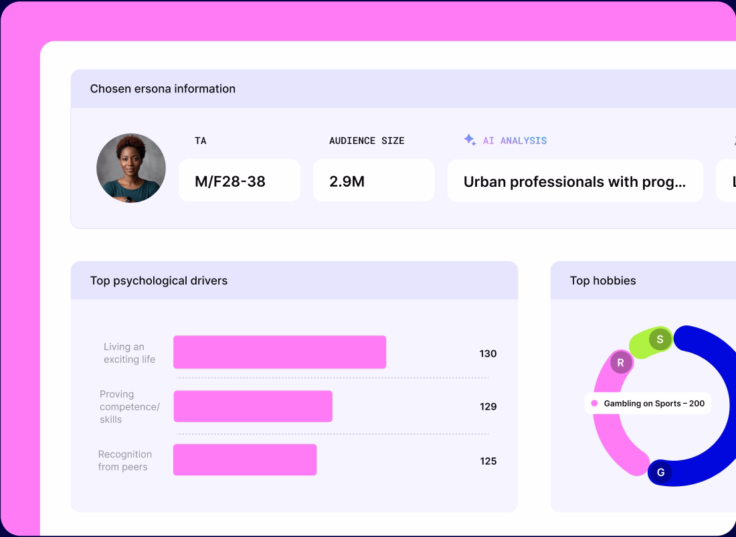Click the AI ANALYSIS label
This screenshot has height=537, width=736.
pos(515,141)
